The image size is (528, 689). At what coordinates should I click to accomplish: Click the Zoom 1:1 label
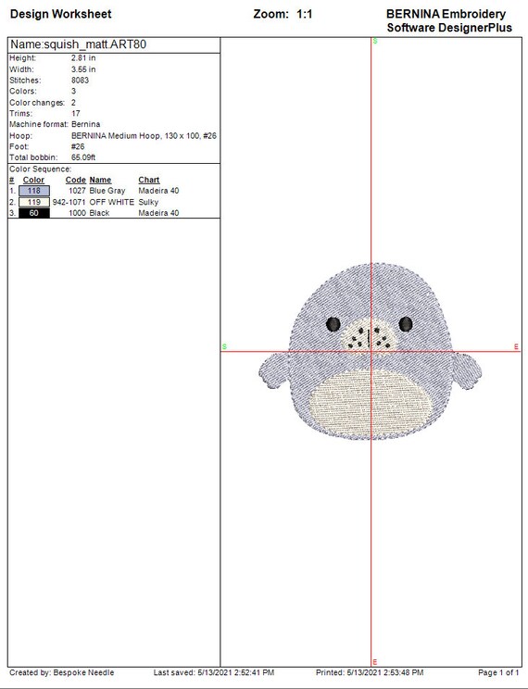[x=283, y=14]
